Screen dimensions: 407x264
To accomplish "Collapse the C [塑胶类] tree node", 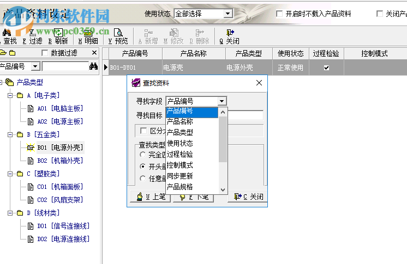I will [10, 174].
